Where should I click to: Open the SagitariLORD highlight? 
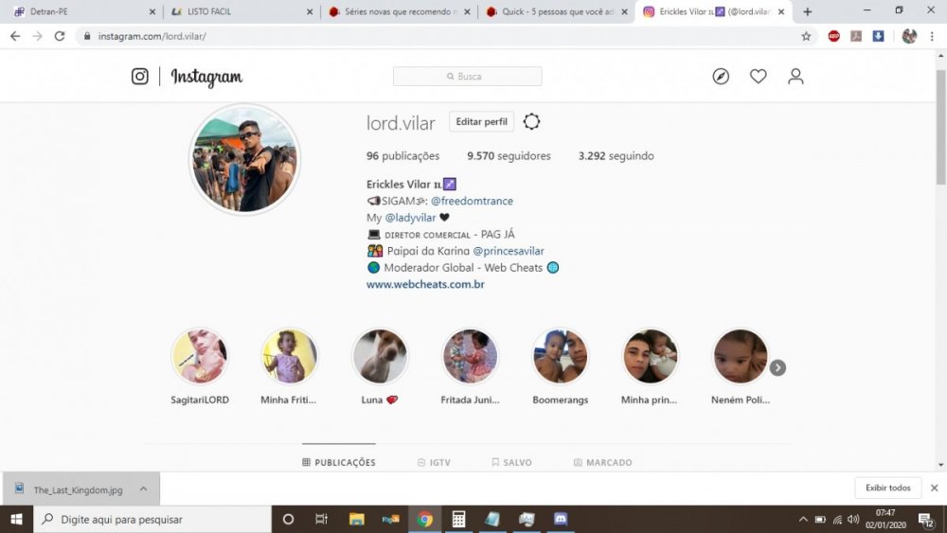tap(199, 356)
